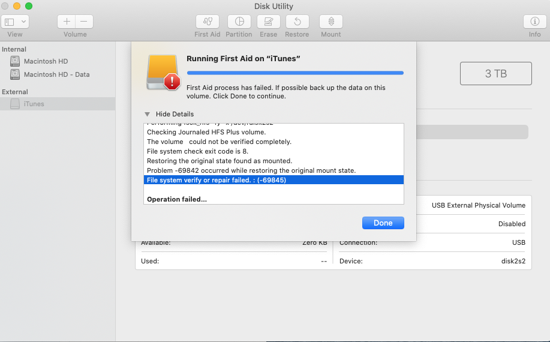
Task: Click the First Aid progress bar
Action: (295, 73)
